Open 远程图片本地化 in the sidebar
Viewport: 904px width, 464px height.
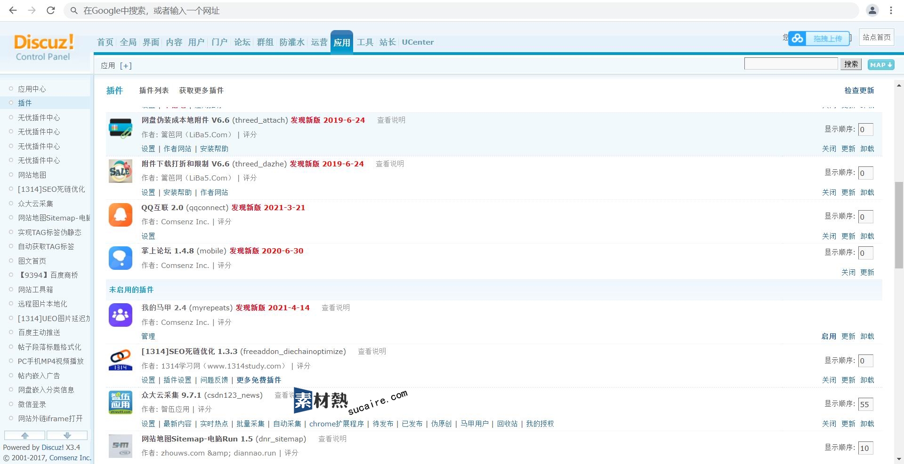click(x=42, y=304)
